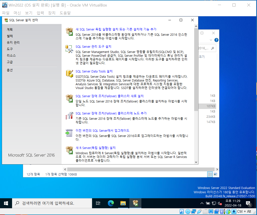Screen dimensions: 257x215
Task: Expand the Explorer ribbon chevron
Action: tap(211, 40)
